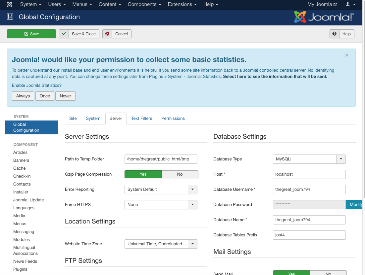Expand the Menus menu
Viewport: 365px width, 275px height.
click(82, 4)
